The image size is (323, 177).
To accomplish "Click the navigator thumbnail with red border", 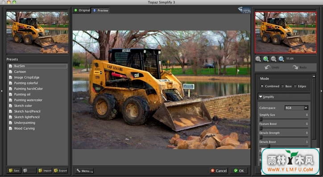I will 286,33.
